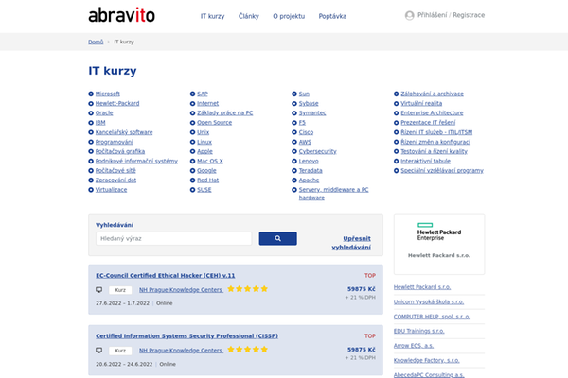The image size is (568, 378).
Task: Open the Oracle category
Action: pos(104,112)
